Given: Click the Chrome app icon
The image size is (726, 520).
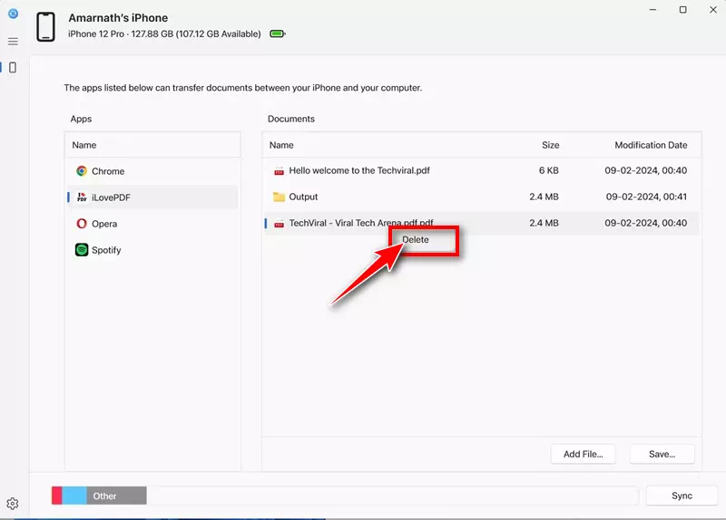Looking at the screenshot, I should [82, 171].
